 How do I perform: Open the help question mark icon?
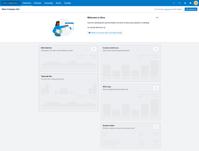click(191, 3)
